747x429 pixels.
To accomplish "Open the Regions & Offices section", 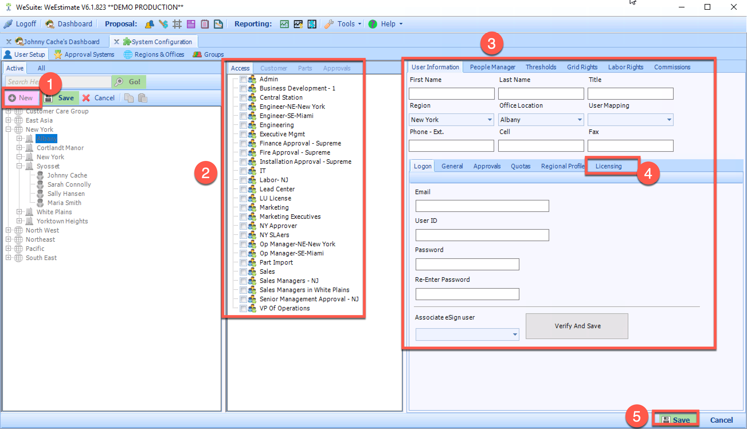I will (x=154, y=54).
